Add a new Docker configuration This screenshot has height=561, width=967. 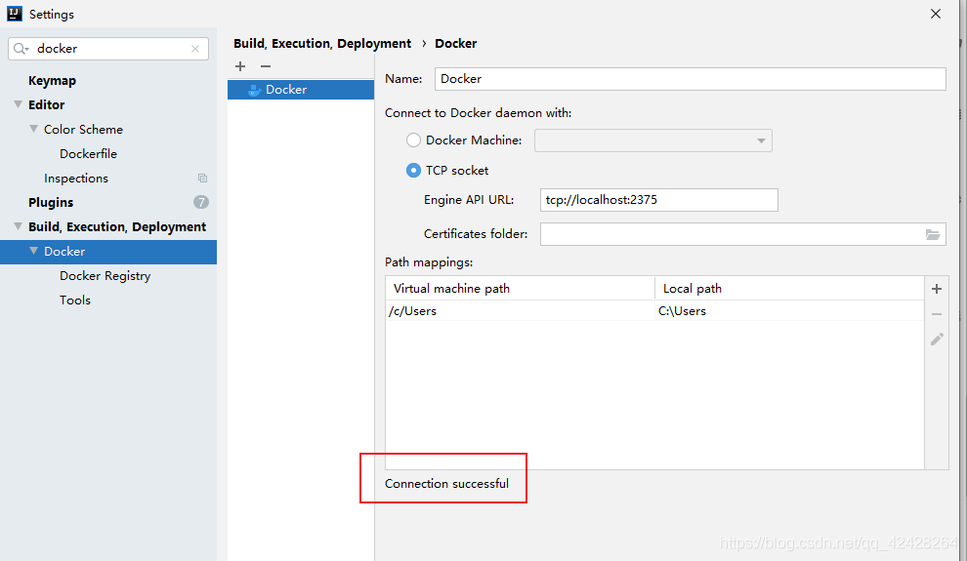coord(240,66)
